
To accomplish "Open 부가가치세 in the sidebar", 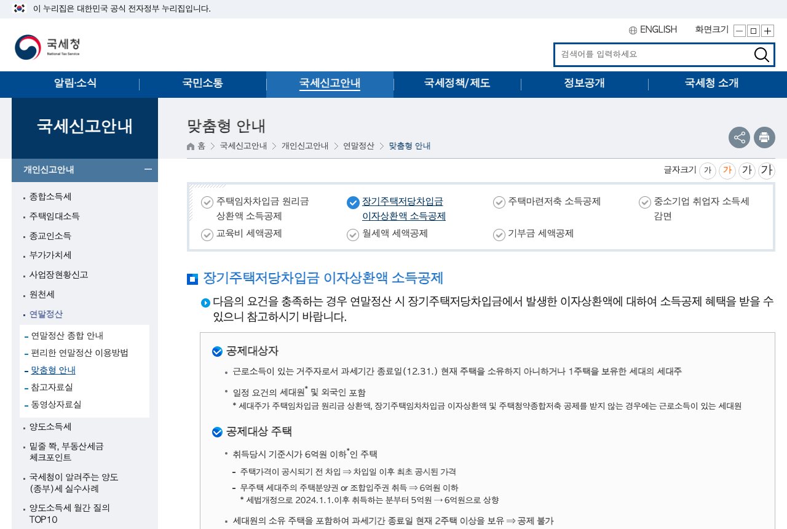I will (50, 255).
